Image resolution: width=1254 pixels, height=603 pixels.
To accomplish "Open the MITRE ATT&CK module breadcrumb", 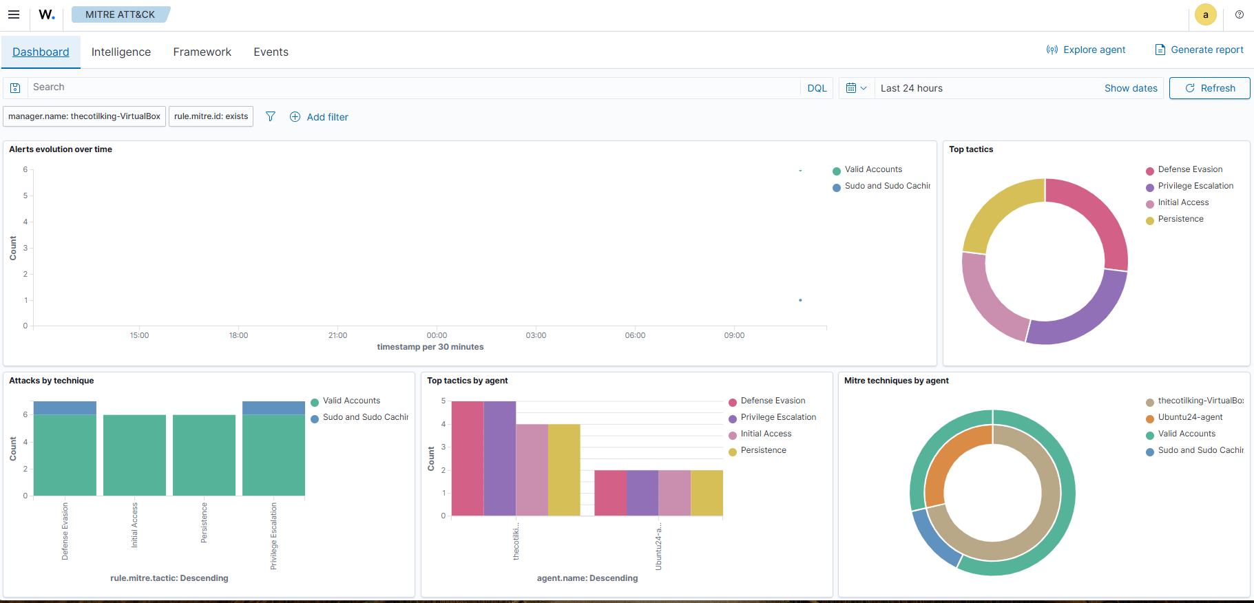I will click(x=120, y=14).
